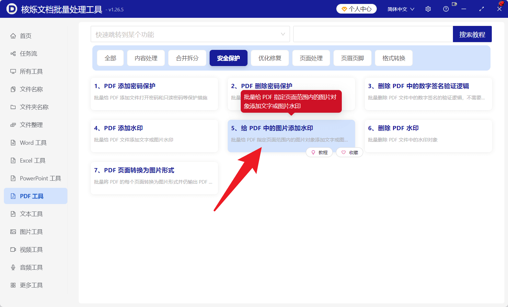508x307 pixels.
Task: Go to 首页 in sidebar
Action: [36, 36]
